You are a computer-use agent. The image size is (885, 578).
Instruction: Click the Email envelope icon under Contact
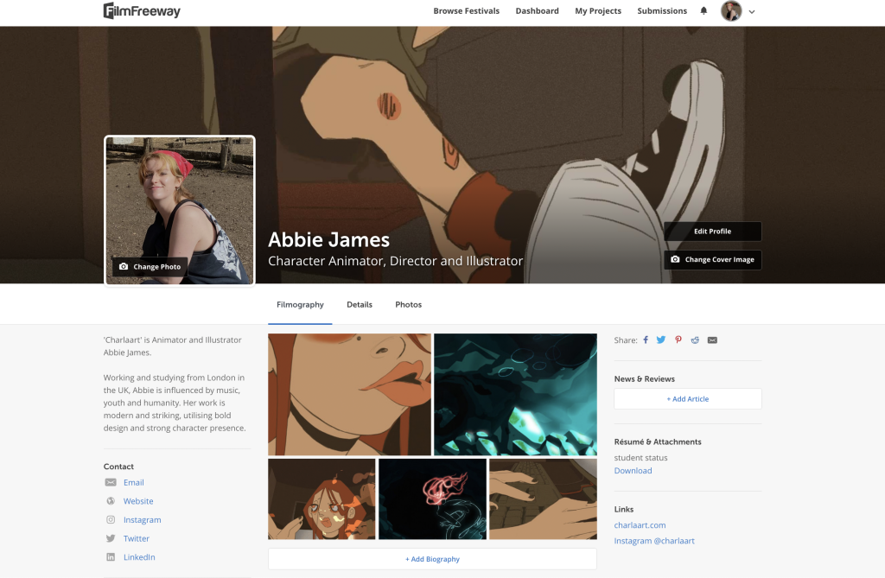click(x=111, y=483)
